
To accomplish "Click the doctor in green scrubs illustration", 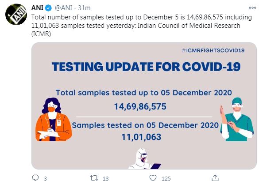I will [237, 119].
